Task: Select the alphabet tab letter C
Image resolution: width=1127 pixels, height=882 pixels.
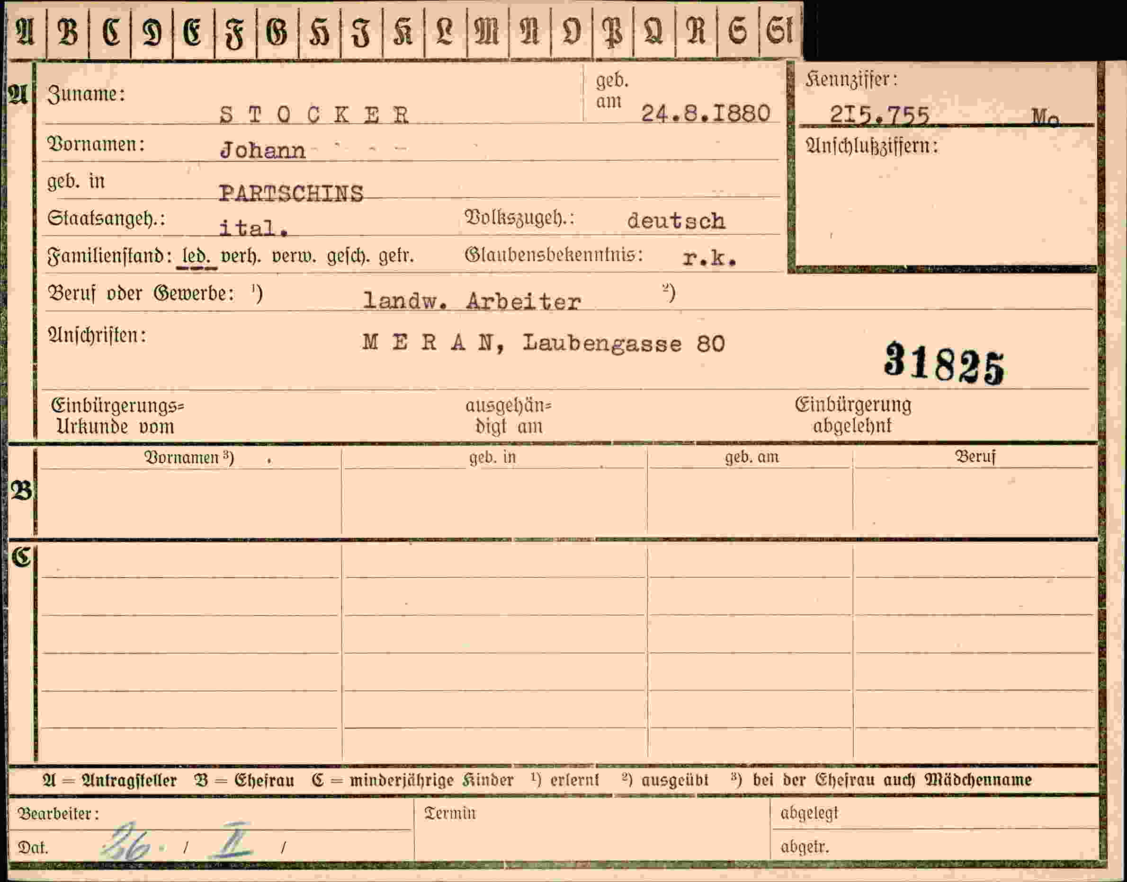Action: pos(111,32)
